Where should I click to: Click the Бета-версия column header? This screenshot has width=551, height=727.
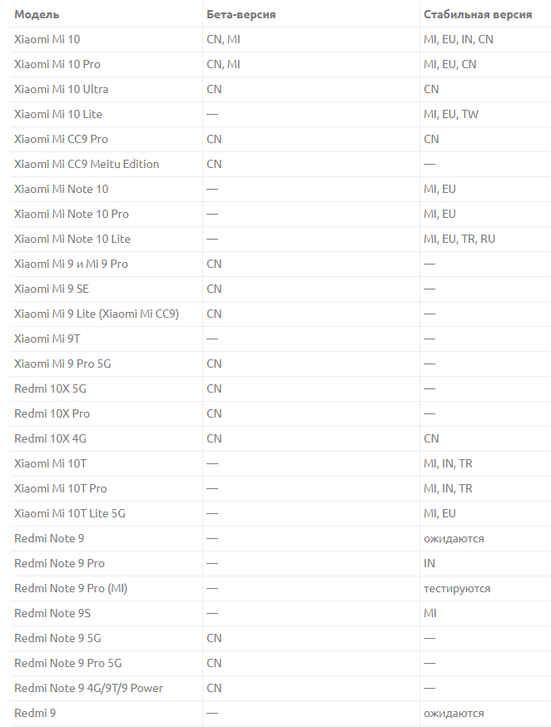[241, 14]
